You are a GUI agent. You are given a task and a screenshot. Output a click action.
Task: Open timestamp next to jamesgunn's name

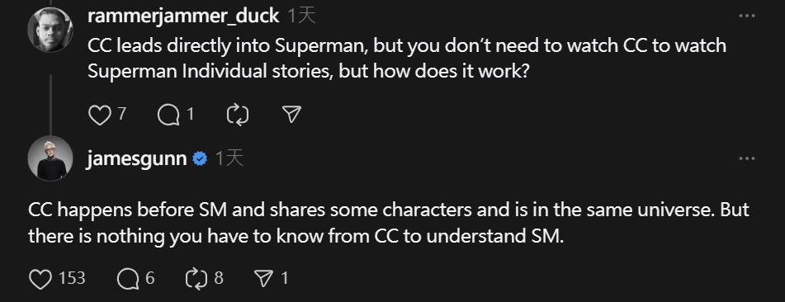point(229,159)
